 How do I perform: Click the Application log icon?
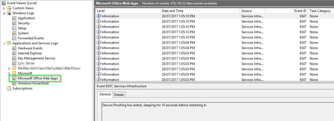[14, 18]
